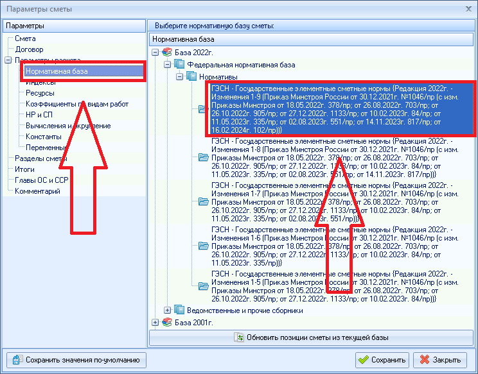Click the books icon next to База 2001г.
The height and width of the screenshot is (374, 478).
click(167, 322)
